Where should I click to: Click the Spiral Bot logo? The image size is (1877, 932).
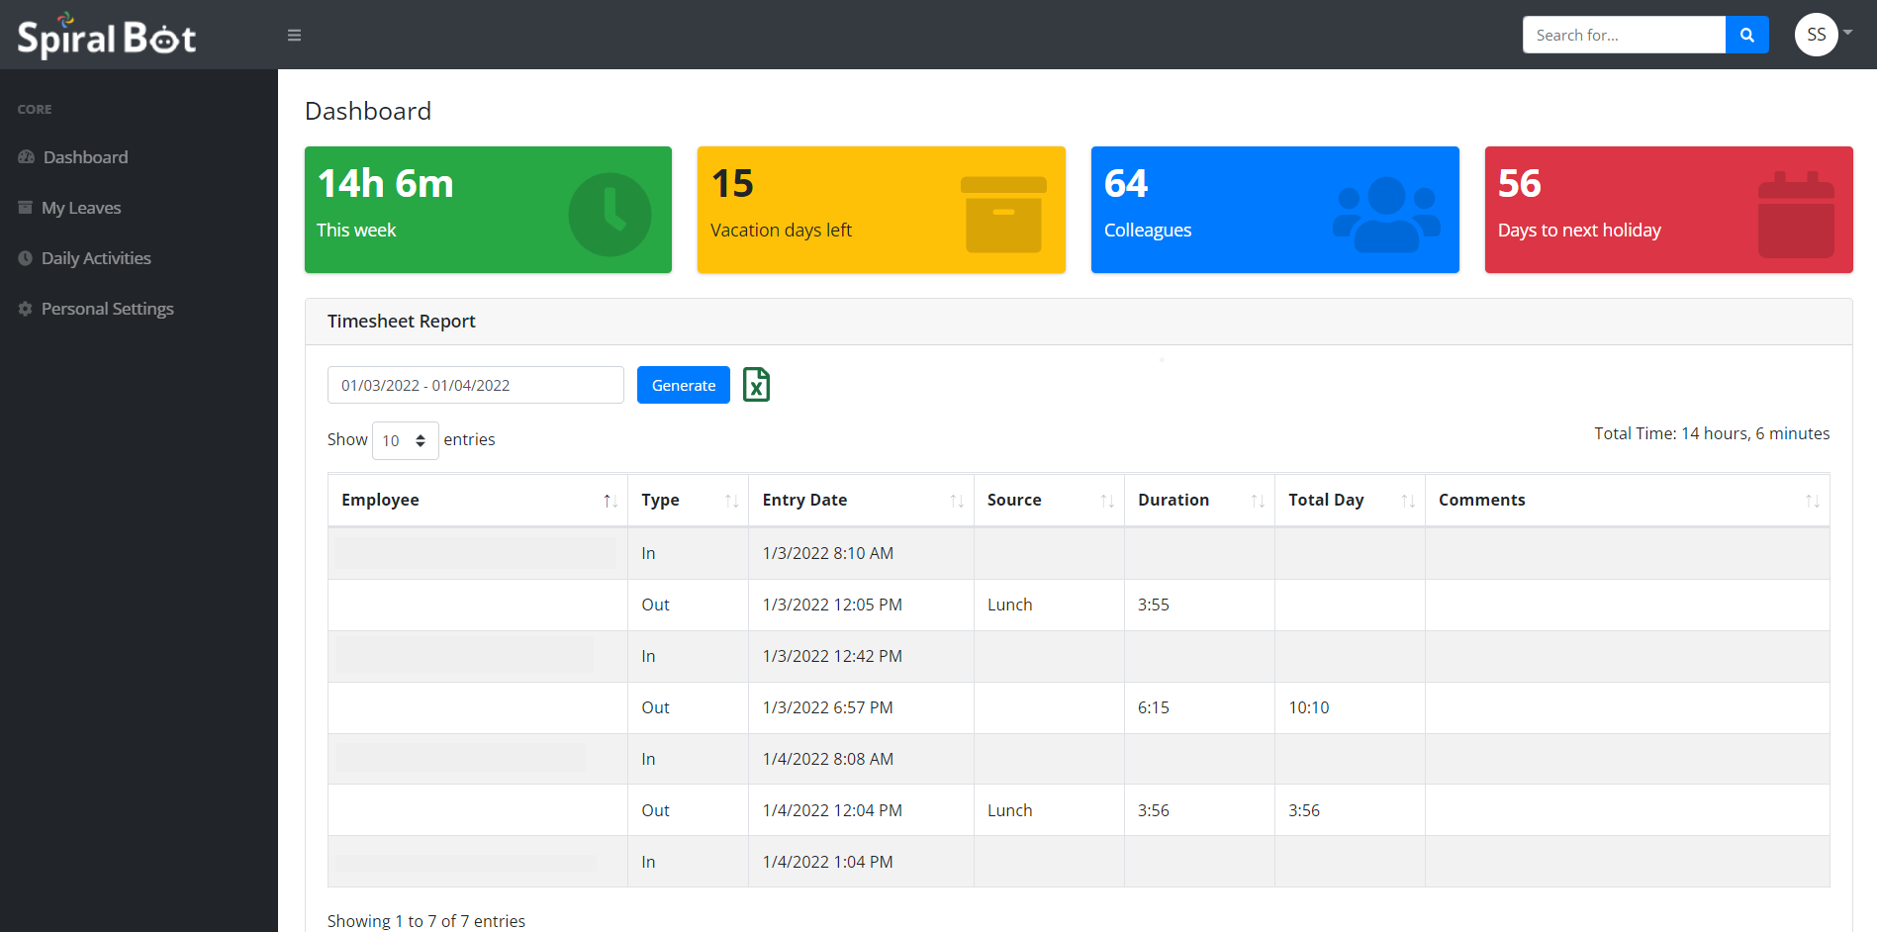coord(107,37)
